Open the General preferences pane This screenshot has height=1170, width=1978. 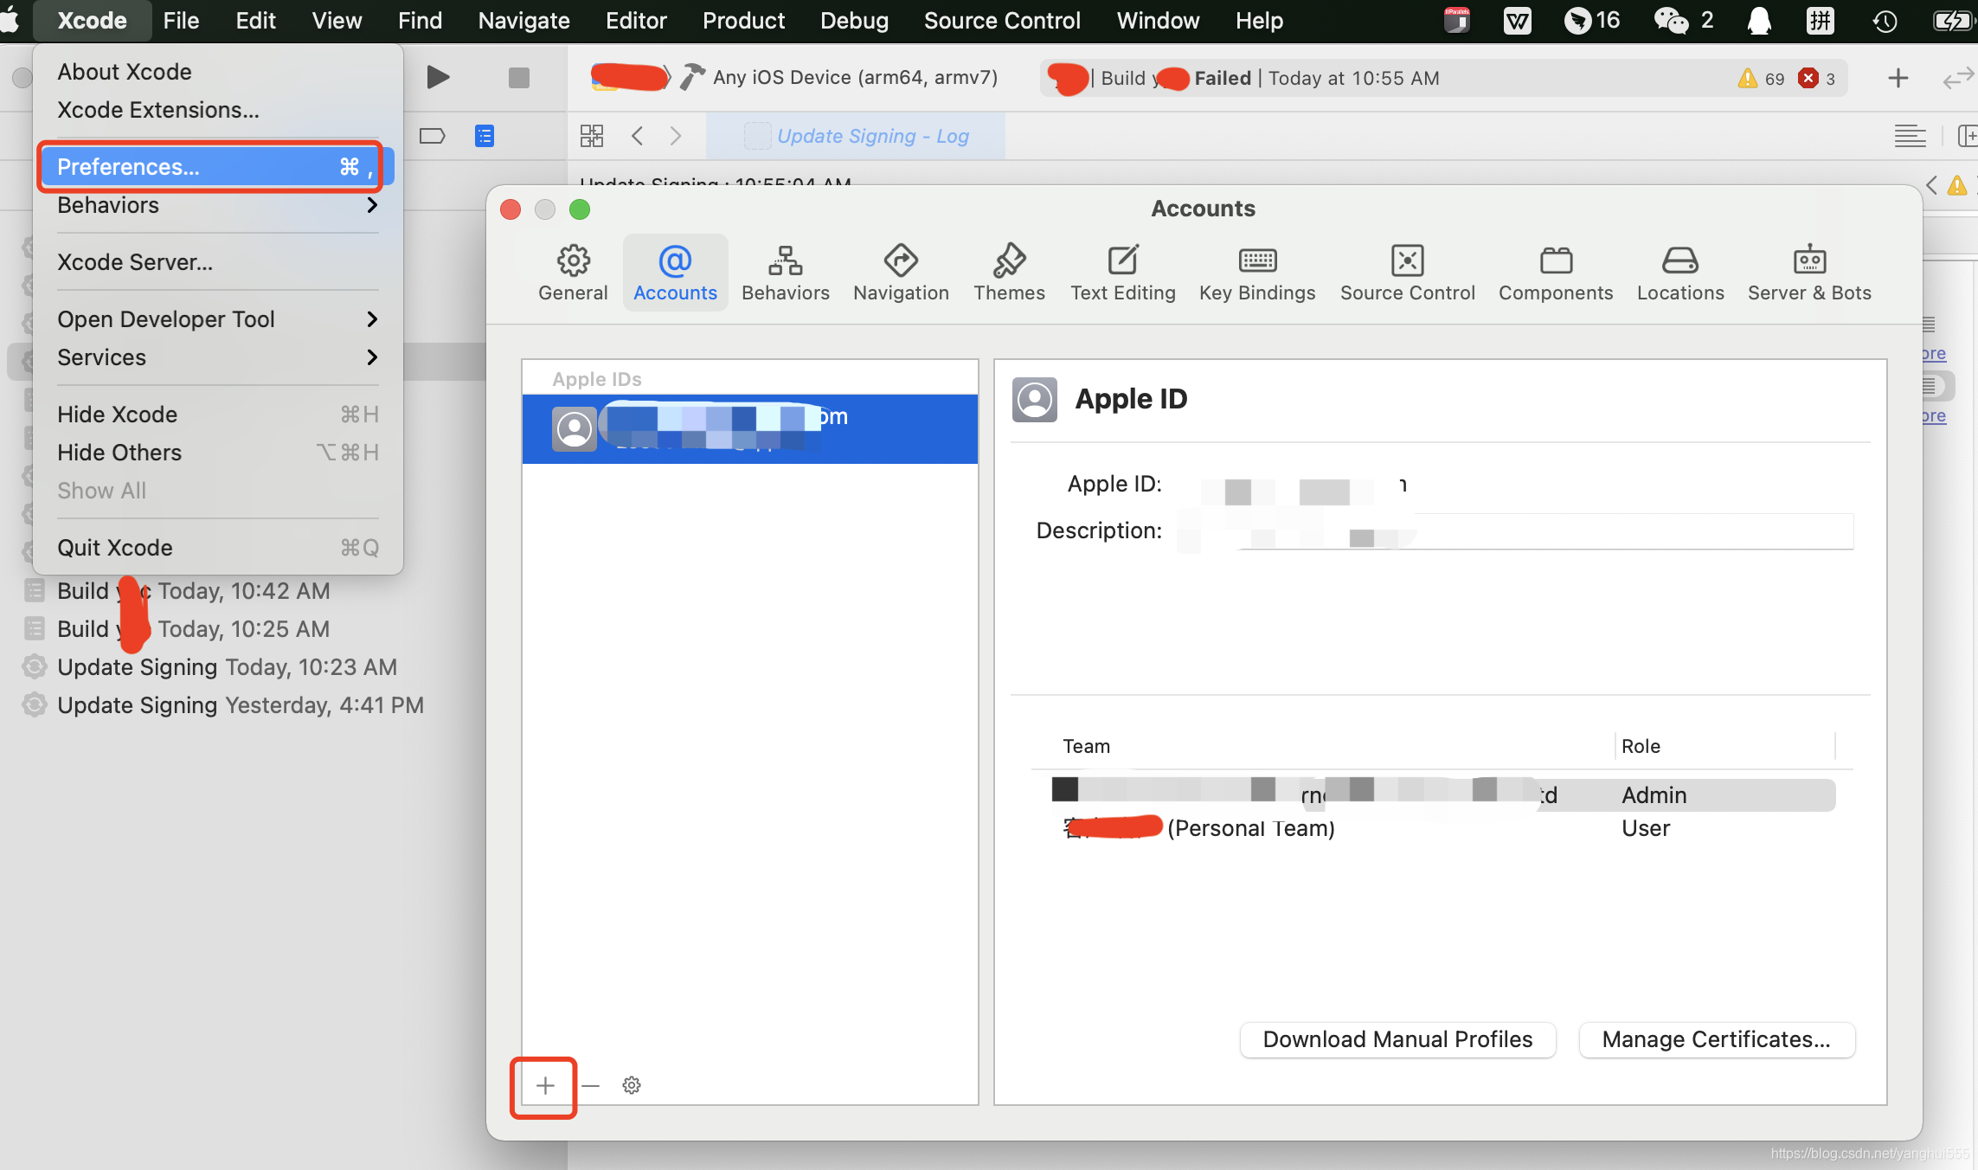tap(573, 272)
